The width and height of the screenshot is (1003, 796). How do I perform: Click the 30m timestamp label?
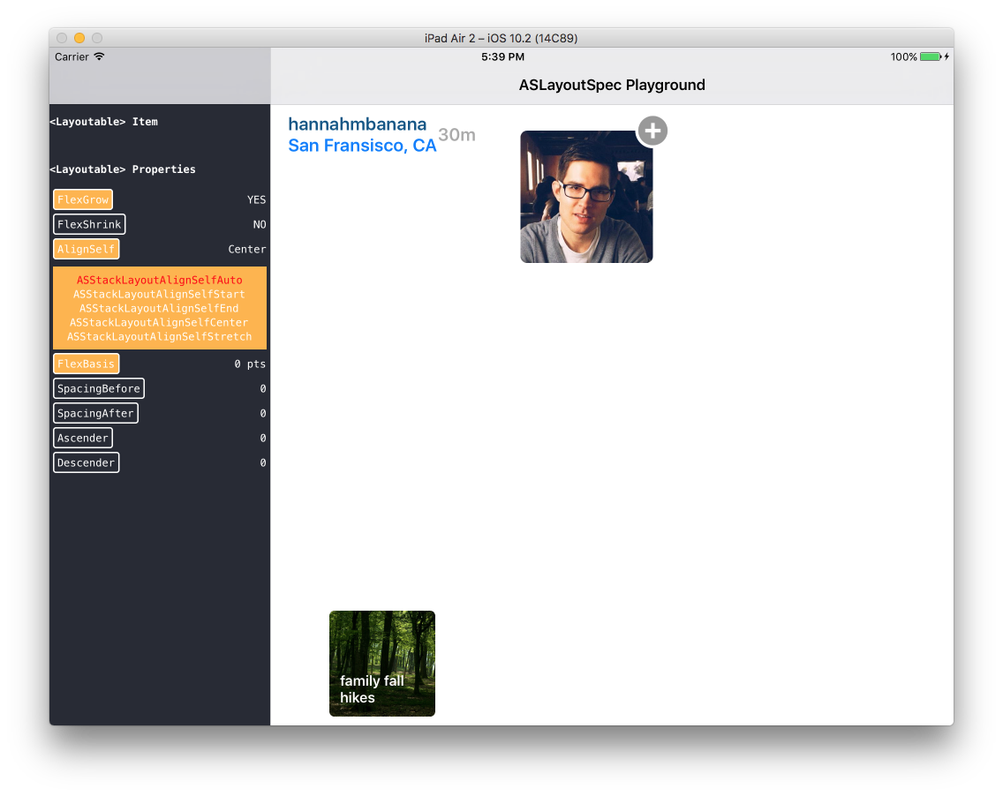click(456, 135)
